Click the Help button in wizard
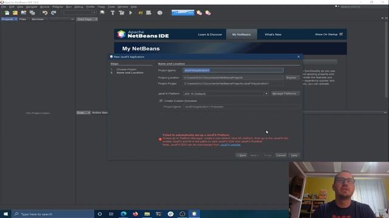Image resolution: width=389 pixels, height=218 pixels. tap(294, 155)
